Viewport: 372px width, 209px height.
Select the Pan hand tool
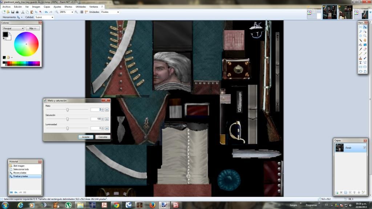pos(365,40)
